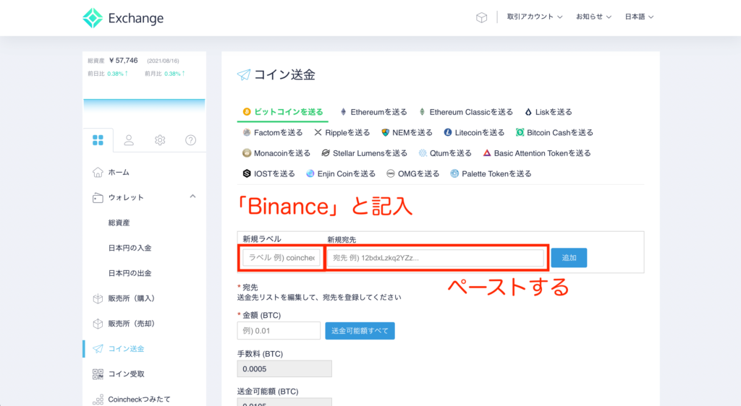Open 日本円の入金 page
741x406 pixels.
130,248
